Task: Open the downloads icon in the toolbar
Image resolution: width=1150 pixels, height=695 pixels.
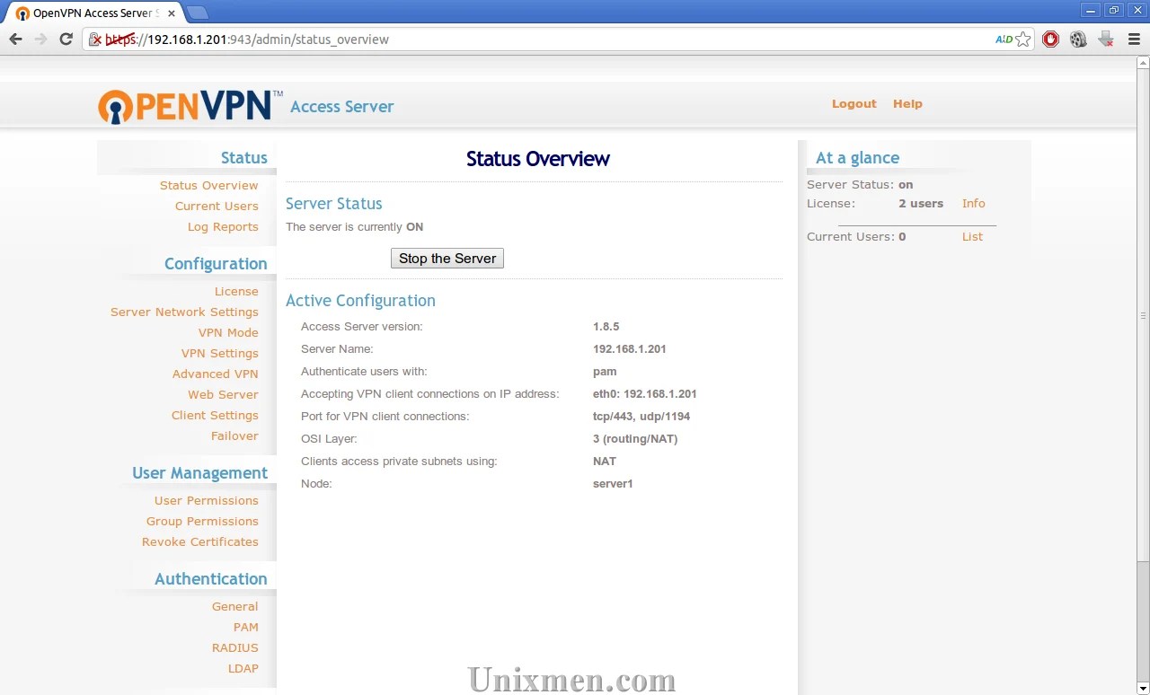Action: pyautogui.click(x=1104, y=40)
